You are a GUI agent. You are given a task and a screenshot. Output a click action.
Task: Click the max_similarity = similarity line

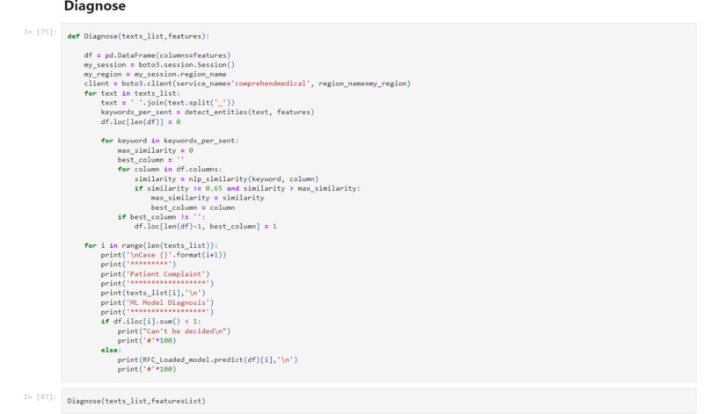[208, 198]
